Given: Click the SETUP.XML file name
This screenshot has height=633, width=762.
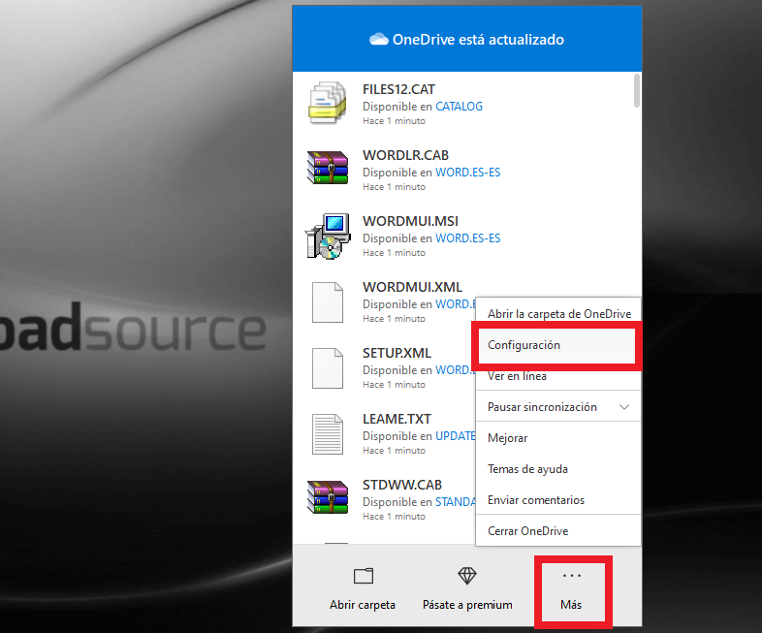Looking at the screenshot, I should pyautogui.click(x=397, y=353).
